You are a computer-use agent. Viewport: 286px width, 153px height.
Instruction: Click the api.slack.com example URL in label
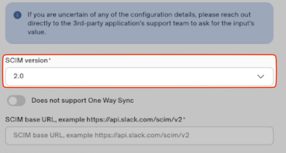[x=134, y=119]
